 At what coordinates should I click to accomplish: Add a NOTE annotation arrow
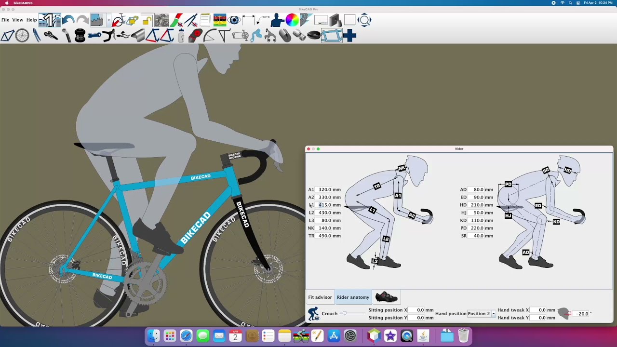263,20
